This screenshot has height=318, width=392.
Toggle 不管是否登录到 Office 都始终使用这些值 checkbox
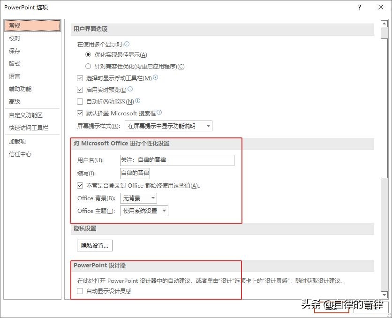pos(80,186)
